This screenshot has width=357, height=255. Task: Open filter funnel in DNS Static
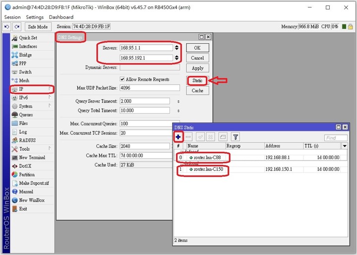point(236,137)
